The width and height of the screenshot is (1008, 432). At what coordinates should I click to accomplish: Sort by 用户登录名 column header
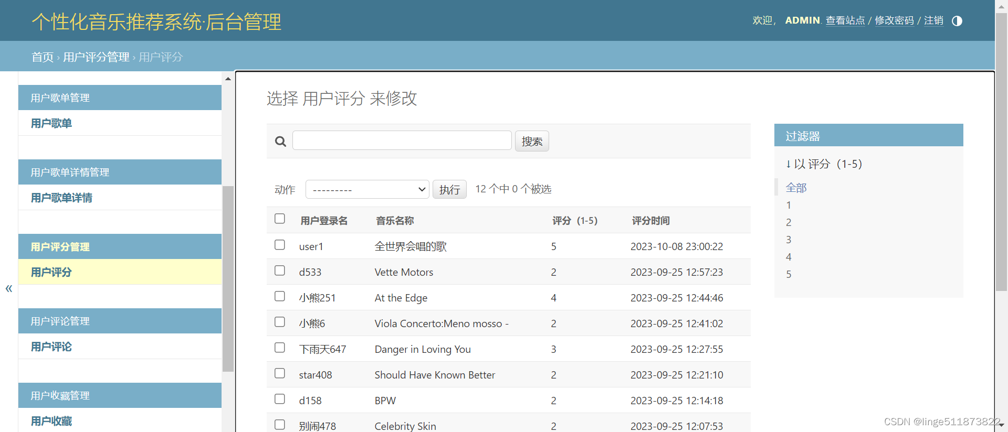coord(324,221)
